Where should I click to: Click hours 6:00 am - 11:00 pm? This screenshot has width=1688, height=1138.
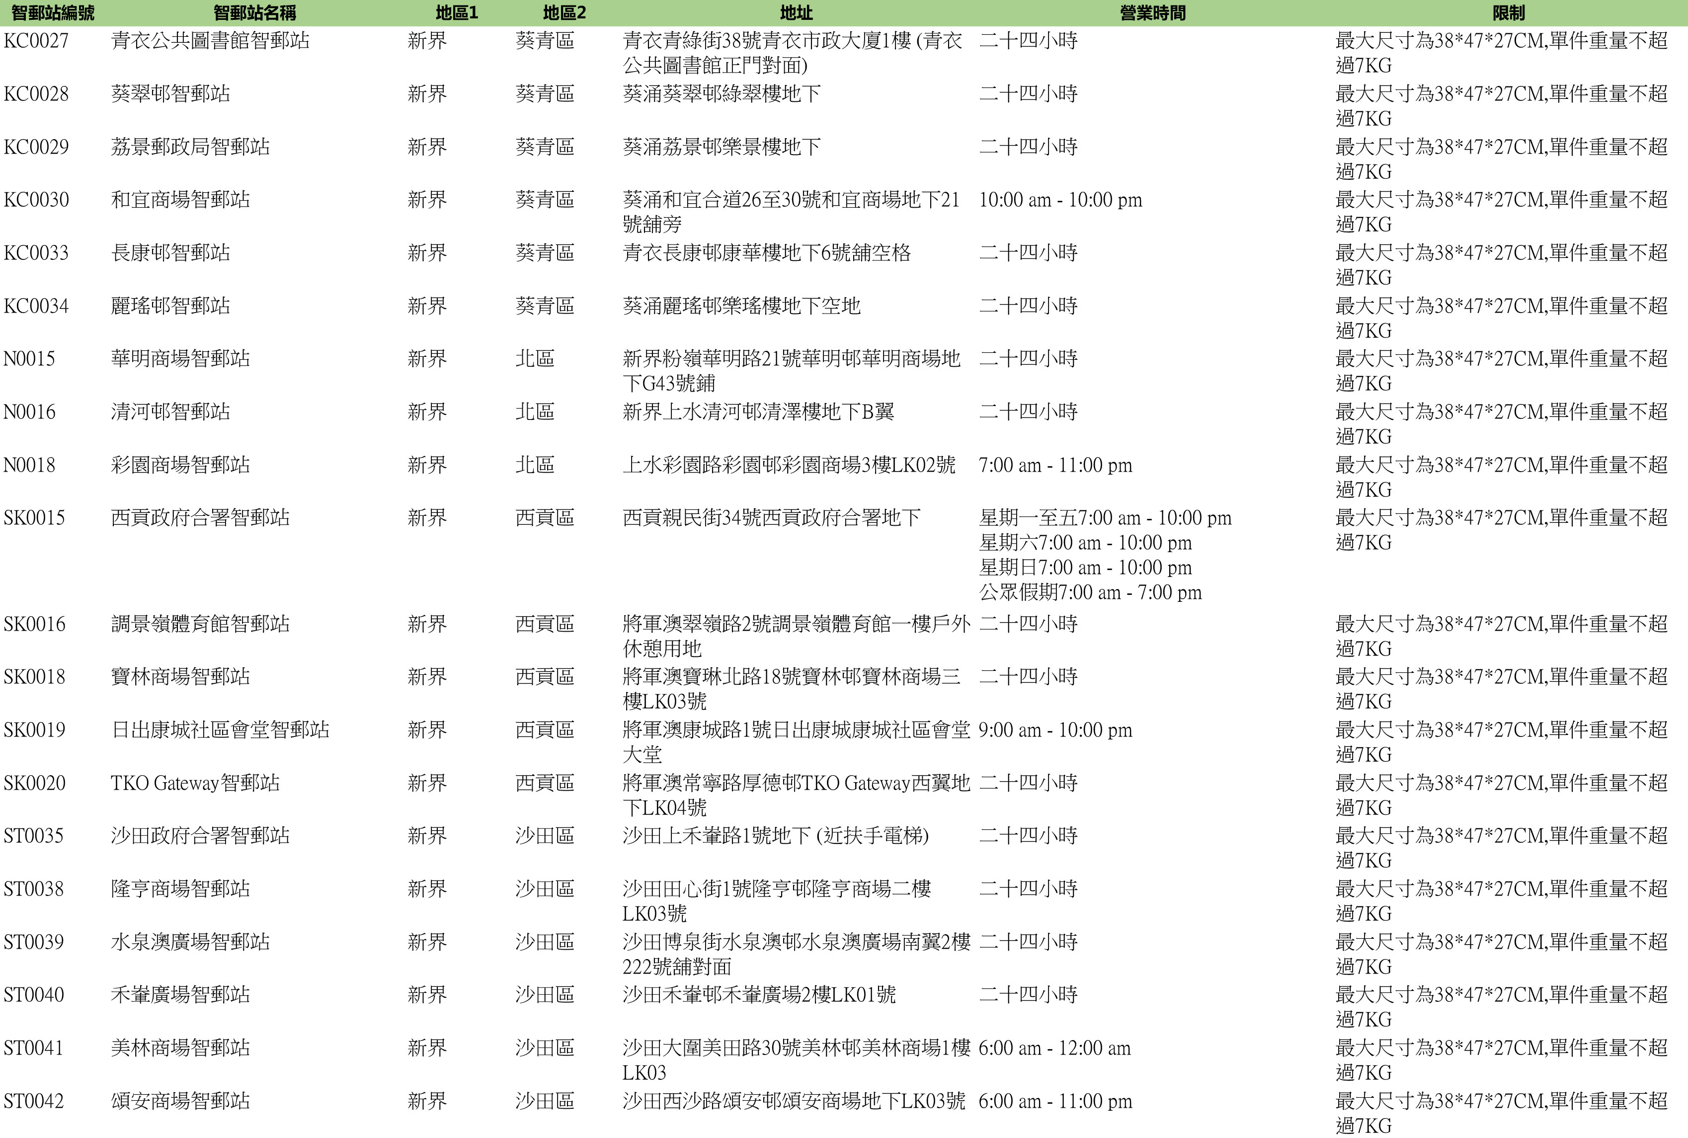tap(1055, 1101)
